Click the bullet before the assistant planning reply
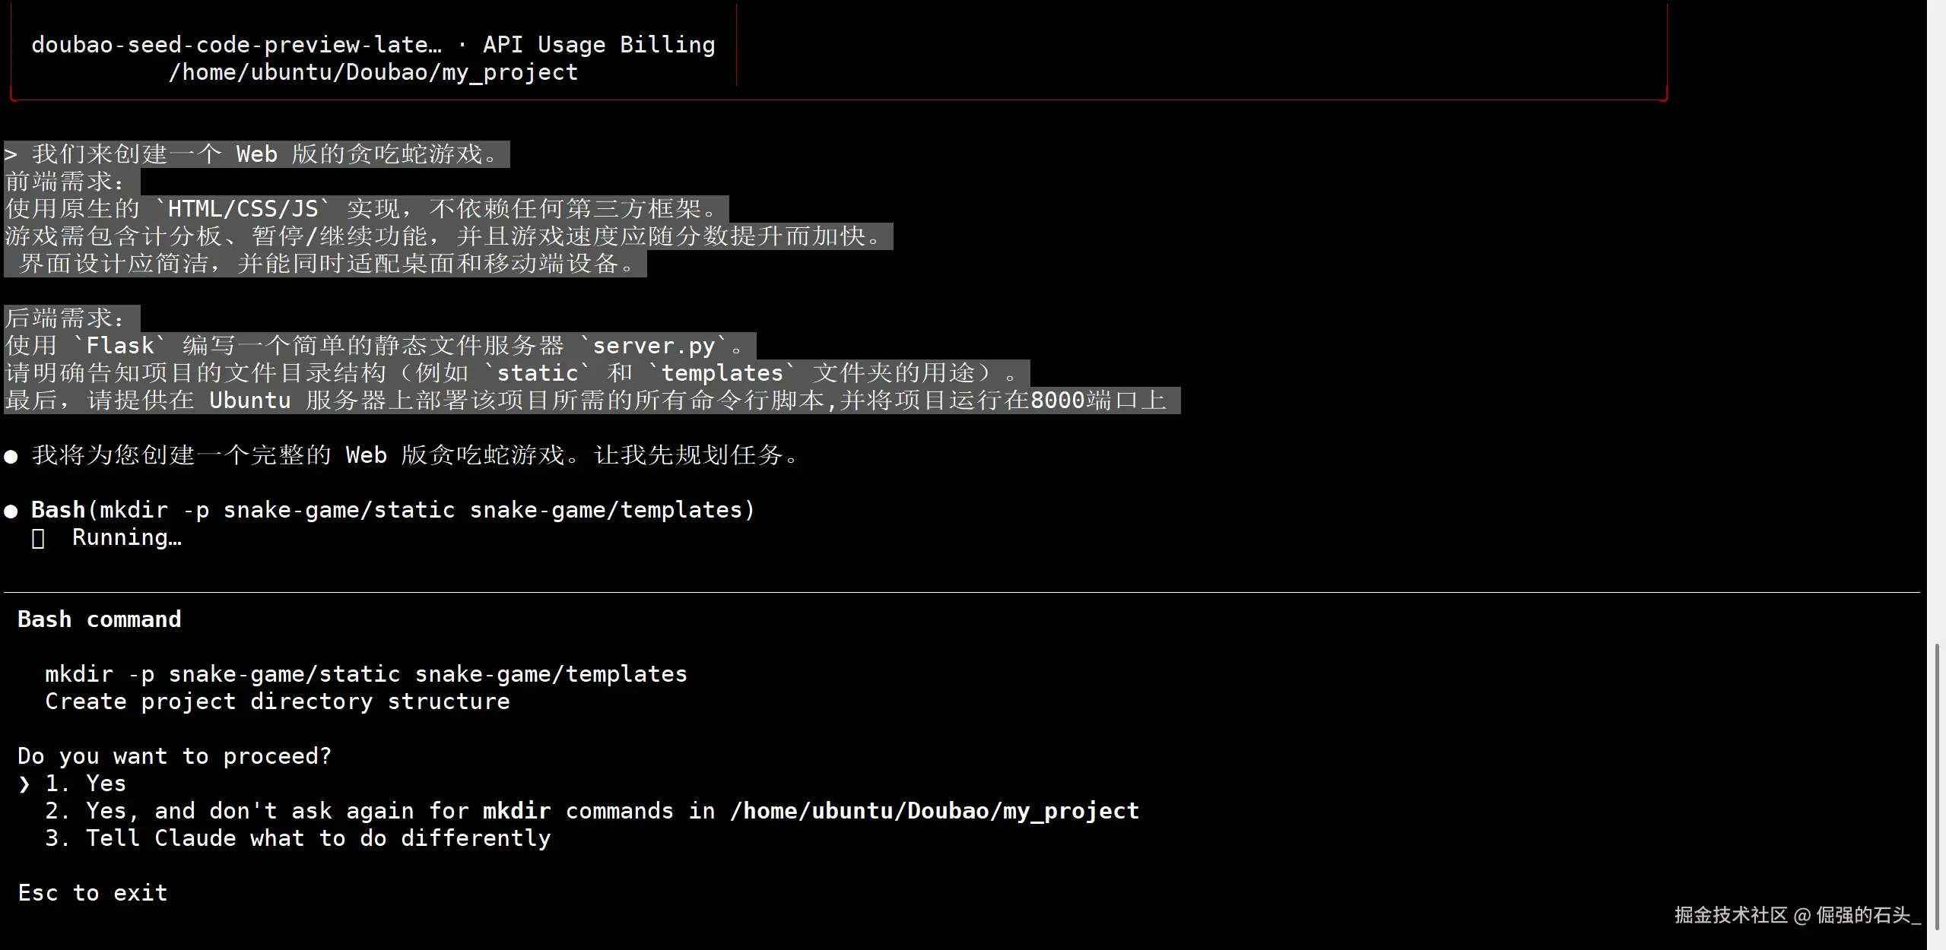The image size is (1946, 950). [11, 456]
